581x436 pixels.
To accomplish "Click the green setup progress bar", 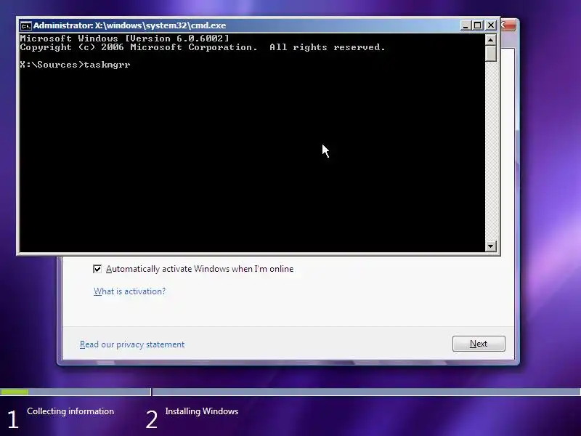I will [x=15, y=392].
